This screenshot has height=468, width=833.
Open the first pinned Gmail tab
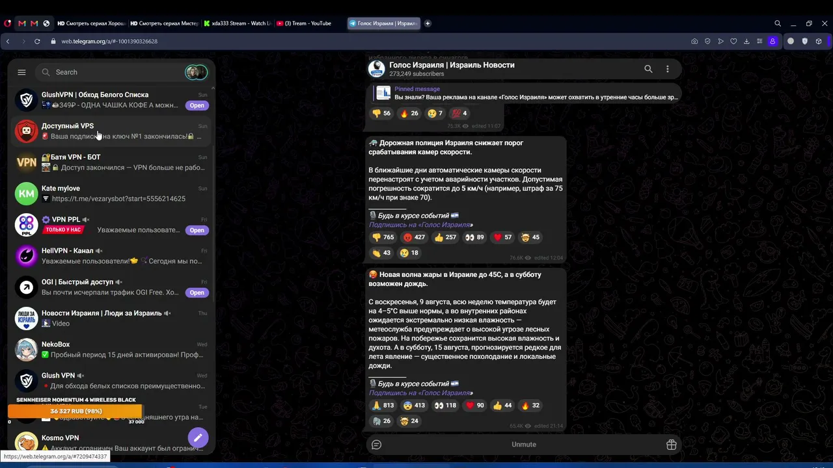pos(21,23)
